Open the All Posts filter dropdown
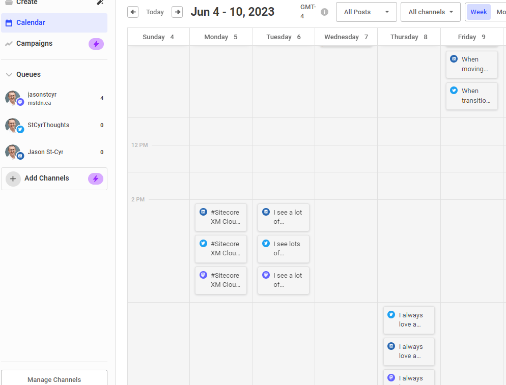This screenshot has height=385, width=506. point(366,12)
